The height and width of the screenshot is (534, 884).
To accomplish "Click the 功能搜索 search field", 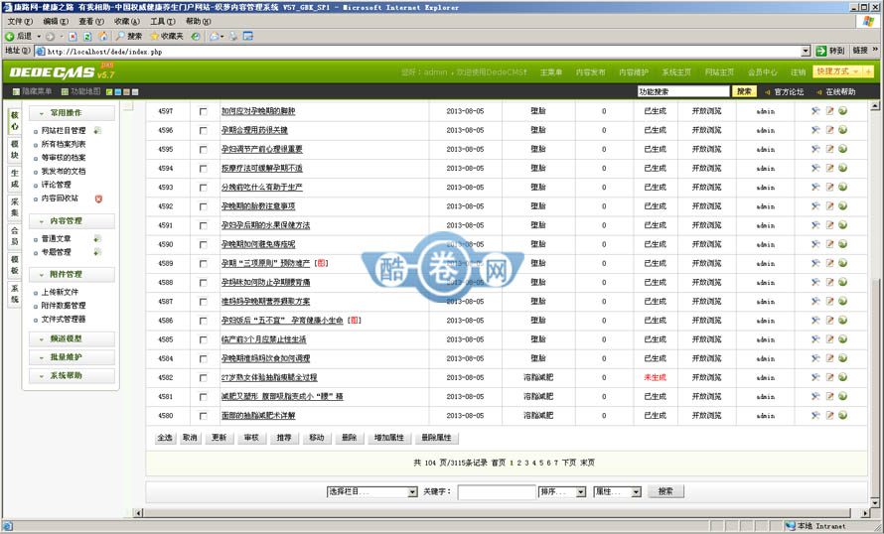I will point(683,92).
